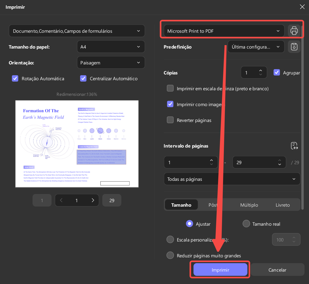
Task: Go to next preview page arrow
Action: pyautogui.click(x=93, y=200)
